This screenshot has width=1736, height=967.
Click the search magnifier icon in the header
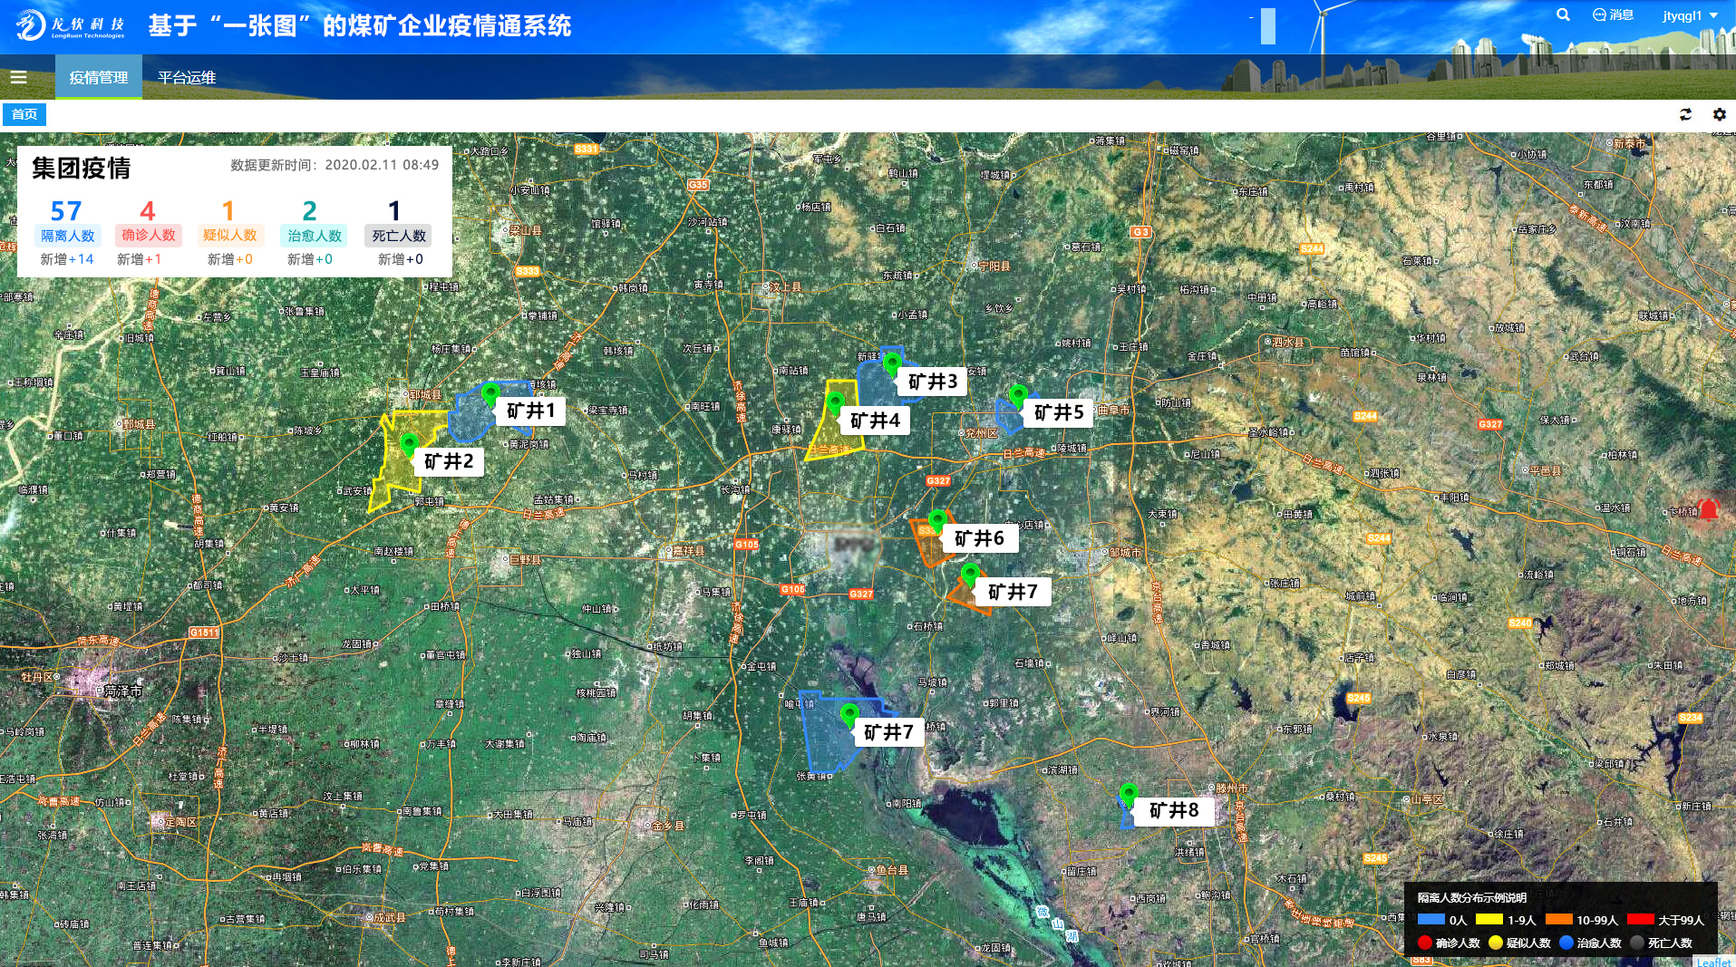pyautogui.click(x=1563, y=15)
